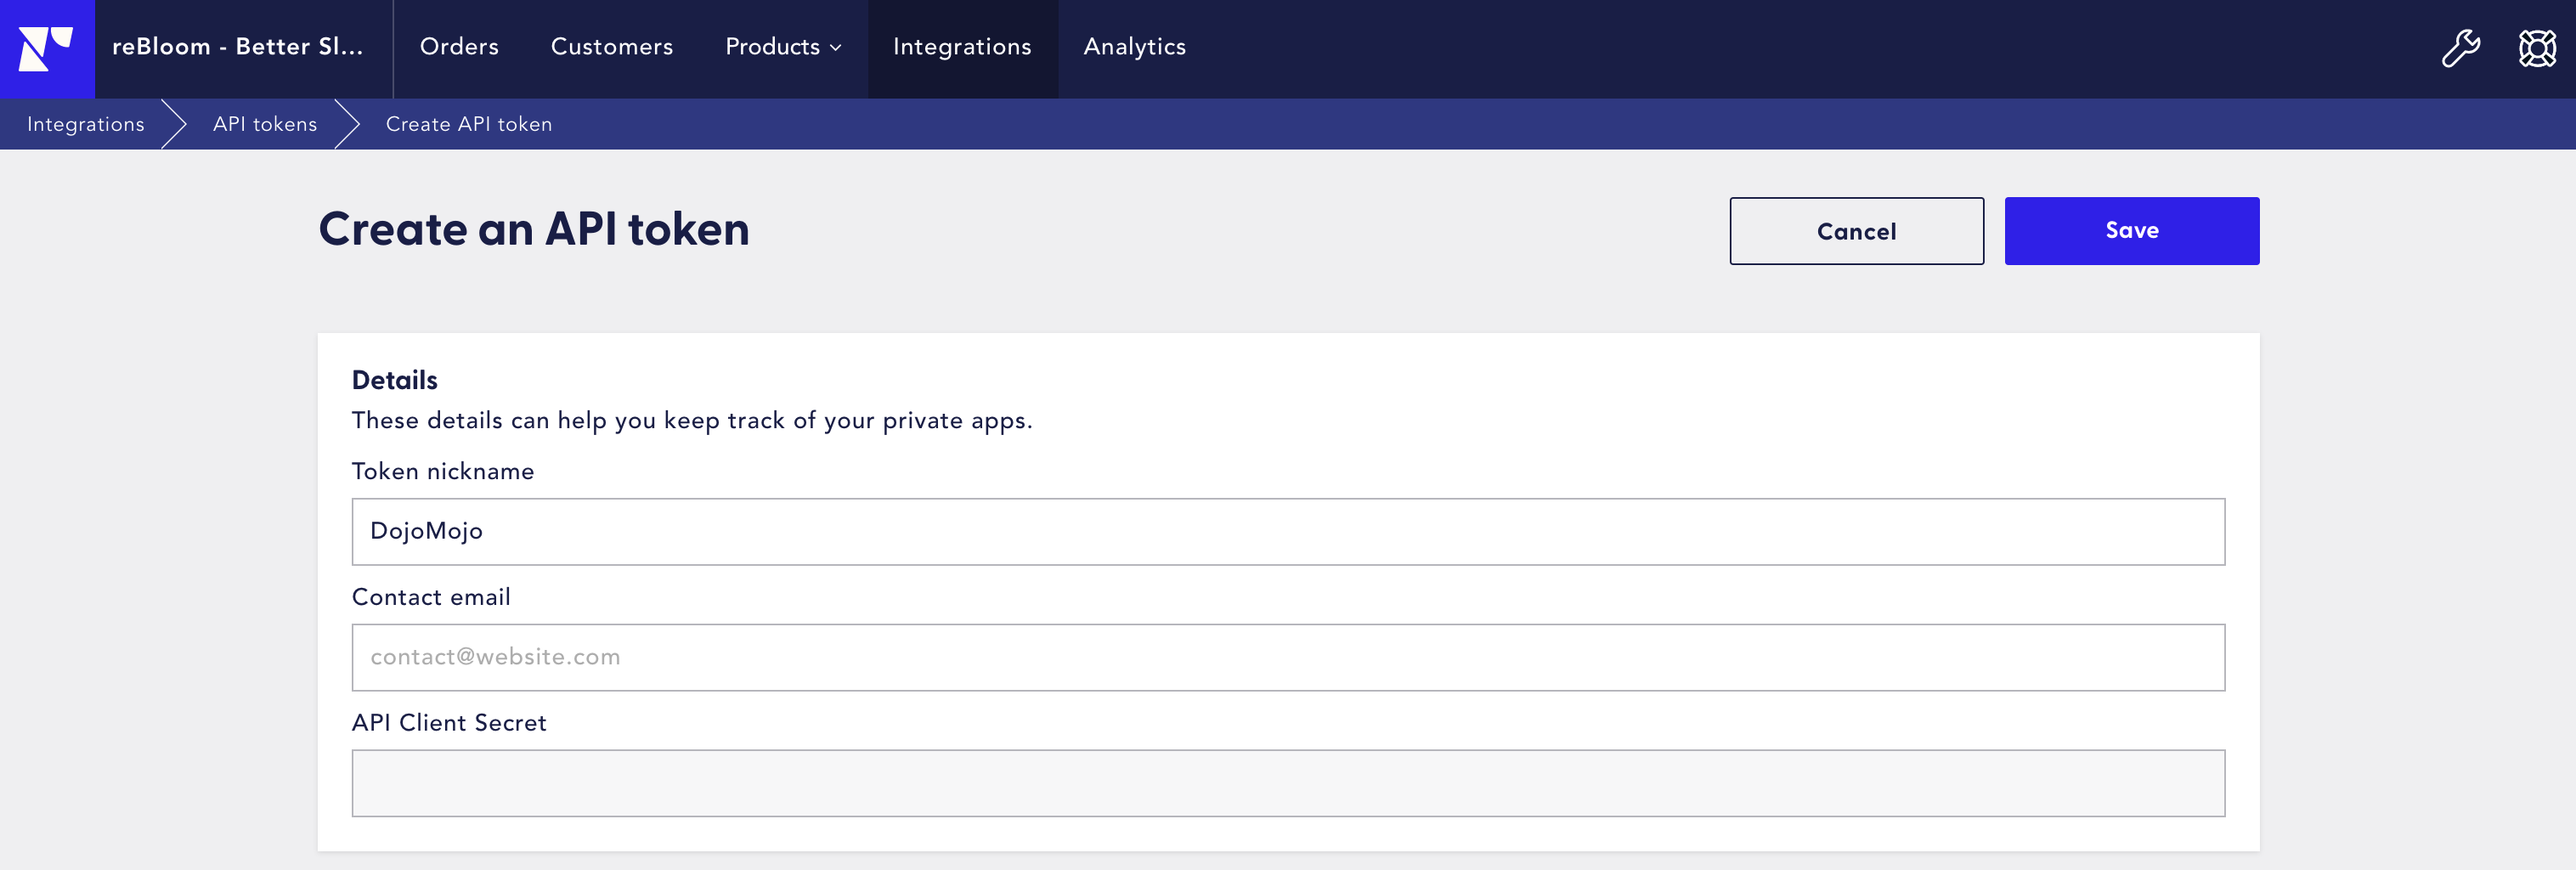Open the lifebuoy help icon
The image size is (2576, 870).
[2537, 48]
